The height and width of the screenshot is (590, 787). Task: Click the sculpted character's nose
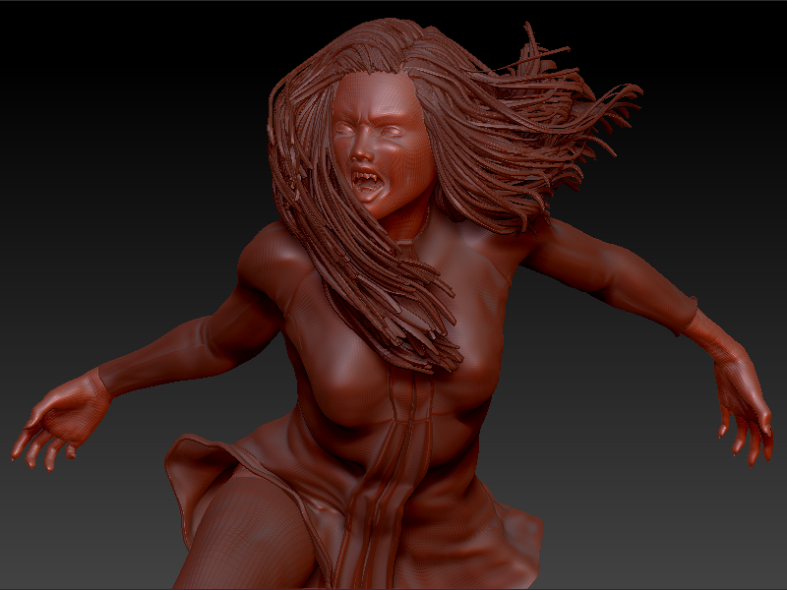pos(362,150)
